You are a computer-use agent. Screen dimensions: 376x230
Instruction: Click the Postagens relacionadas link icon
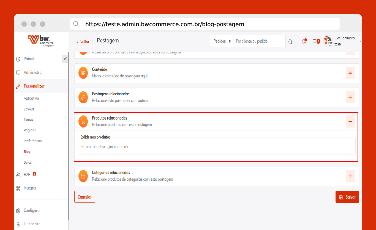pos(83,97)
